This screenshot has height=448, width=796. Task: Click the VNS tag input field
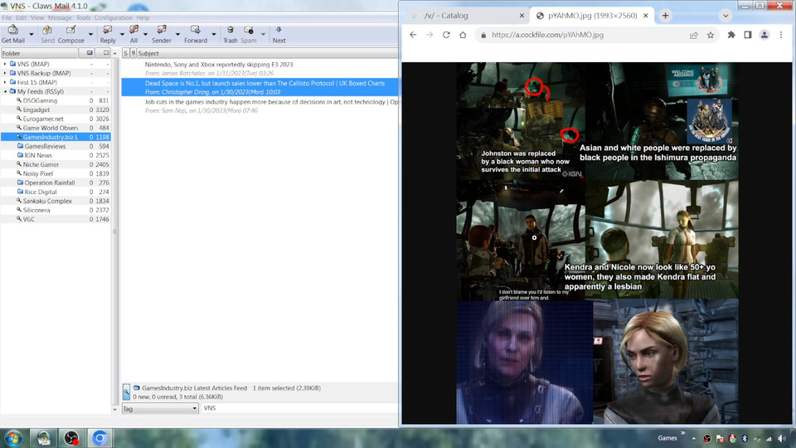(299, 408)
